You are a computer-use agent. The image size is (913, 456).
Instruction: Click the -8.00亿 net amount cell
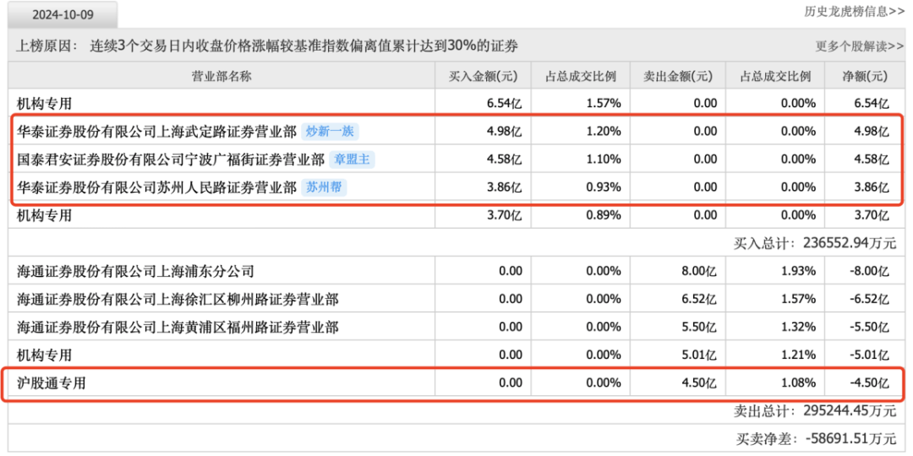(x=869, y=271)
